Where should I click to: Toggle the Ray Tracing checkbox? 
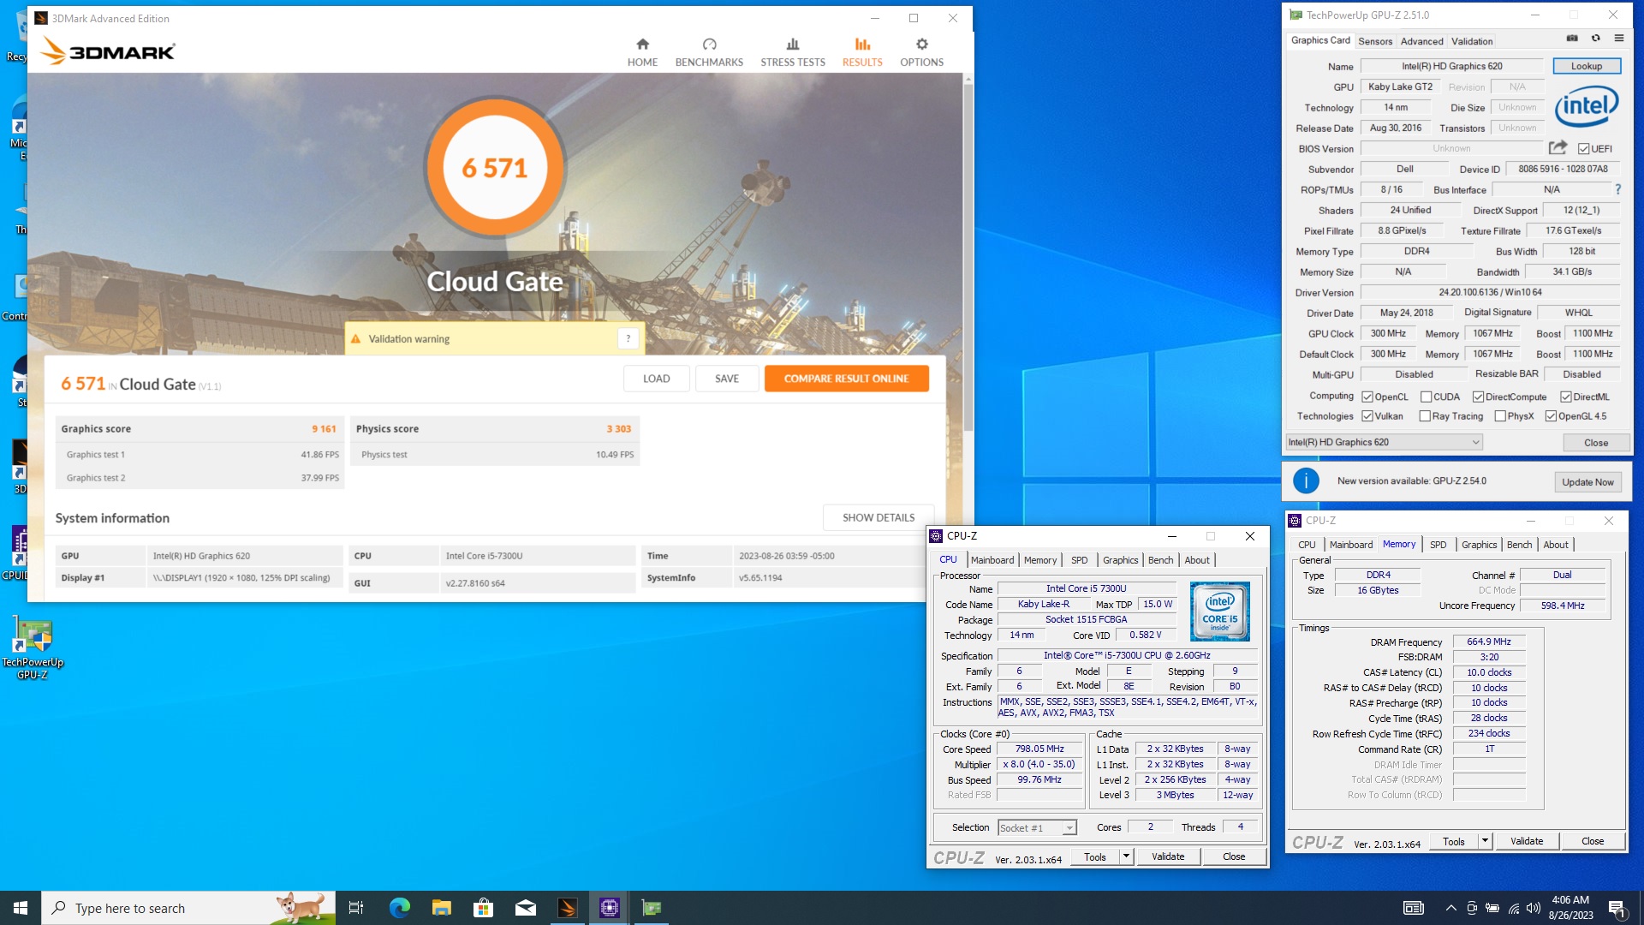1425,416
